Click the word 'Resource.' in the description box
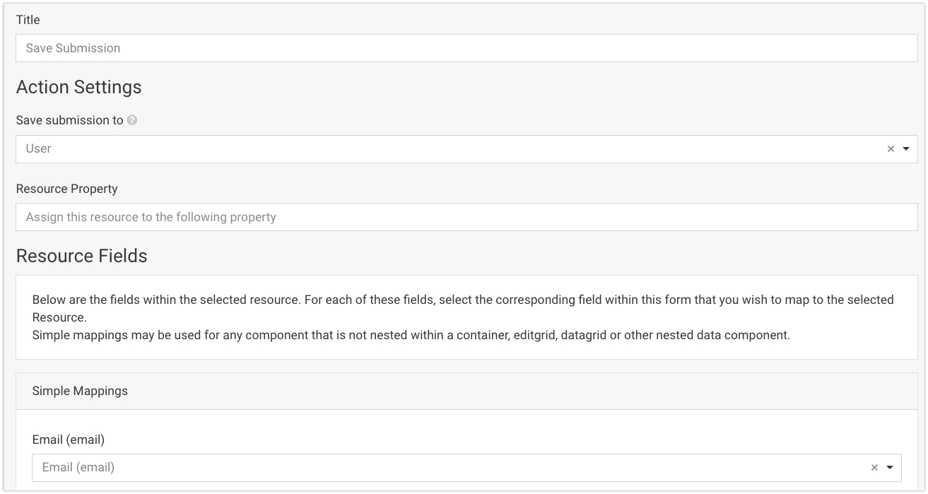Image resolution: width=928 pixels, height=494 pixels. point(59,317)
